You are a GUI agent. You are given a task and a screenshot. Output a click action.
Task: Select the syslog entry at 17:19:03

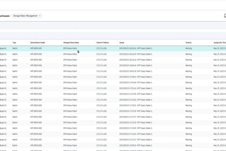[113, 128]
